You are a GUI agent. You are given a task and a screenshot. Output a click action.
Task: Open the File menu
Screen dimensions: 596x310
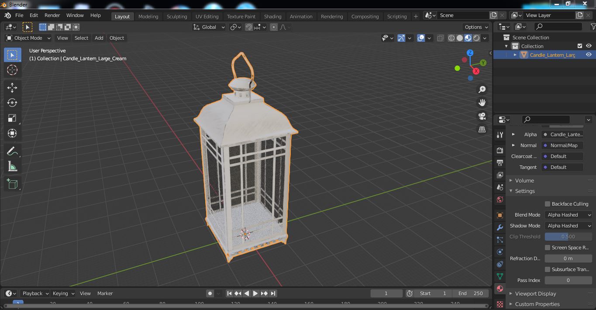click(19, 15)
